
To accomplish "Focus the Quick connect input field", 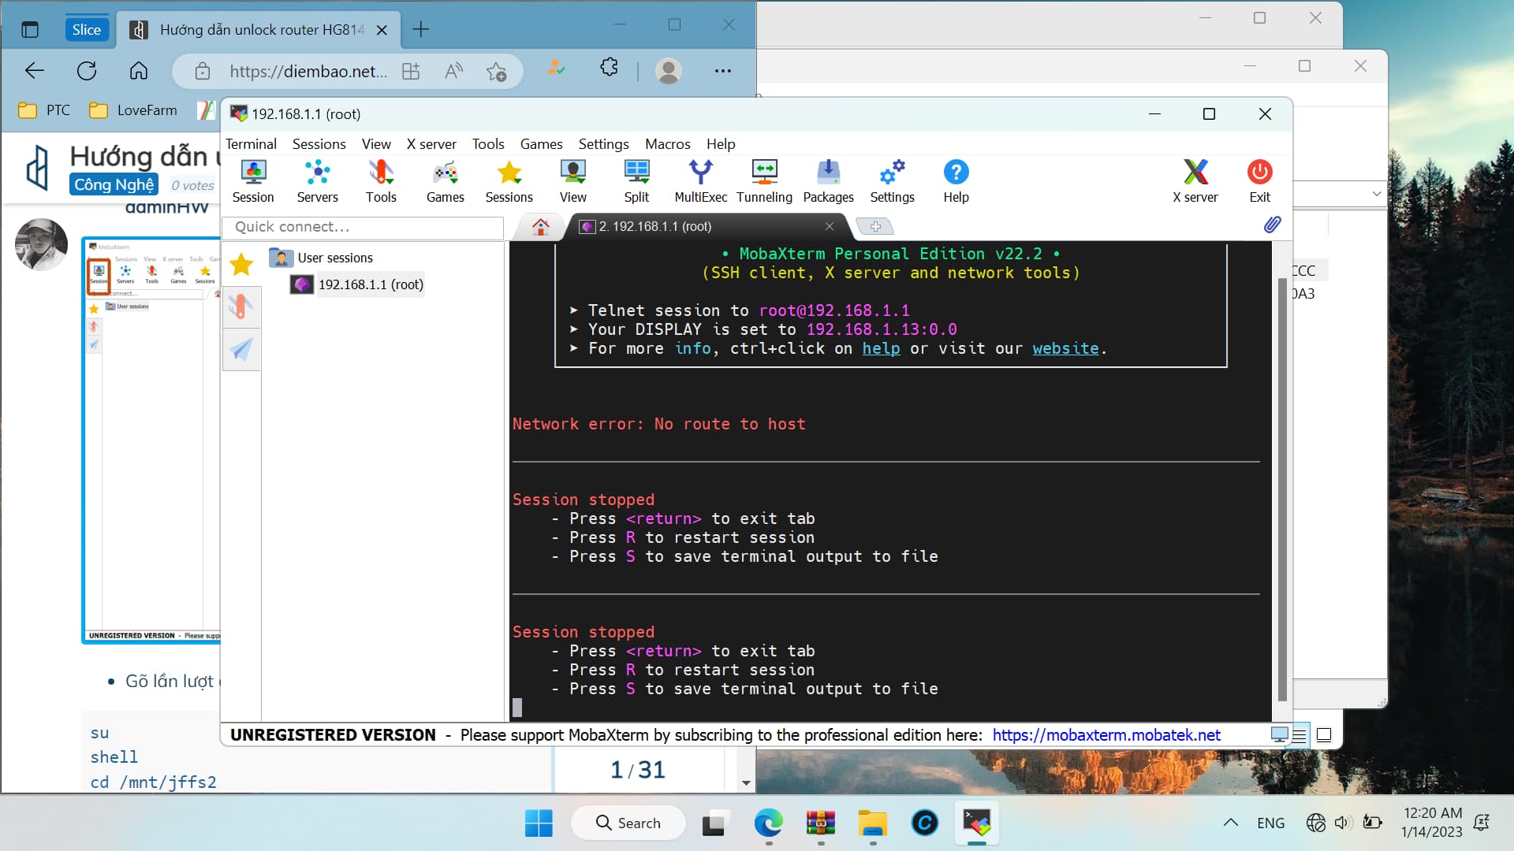I will [x=364, y=227].
